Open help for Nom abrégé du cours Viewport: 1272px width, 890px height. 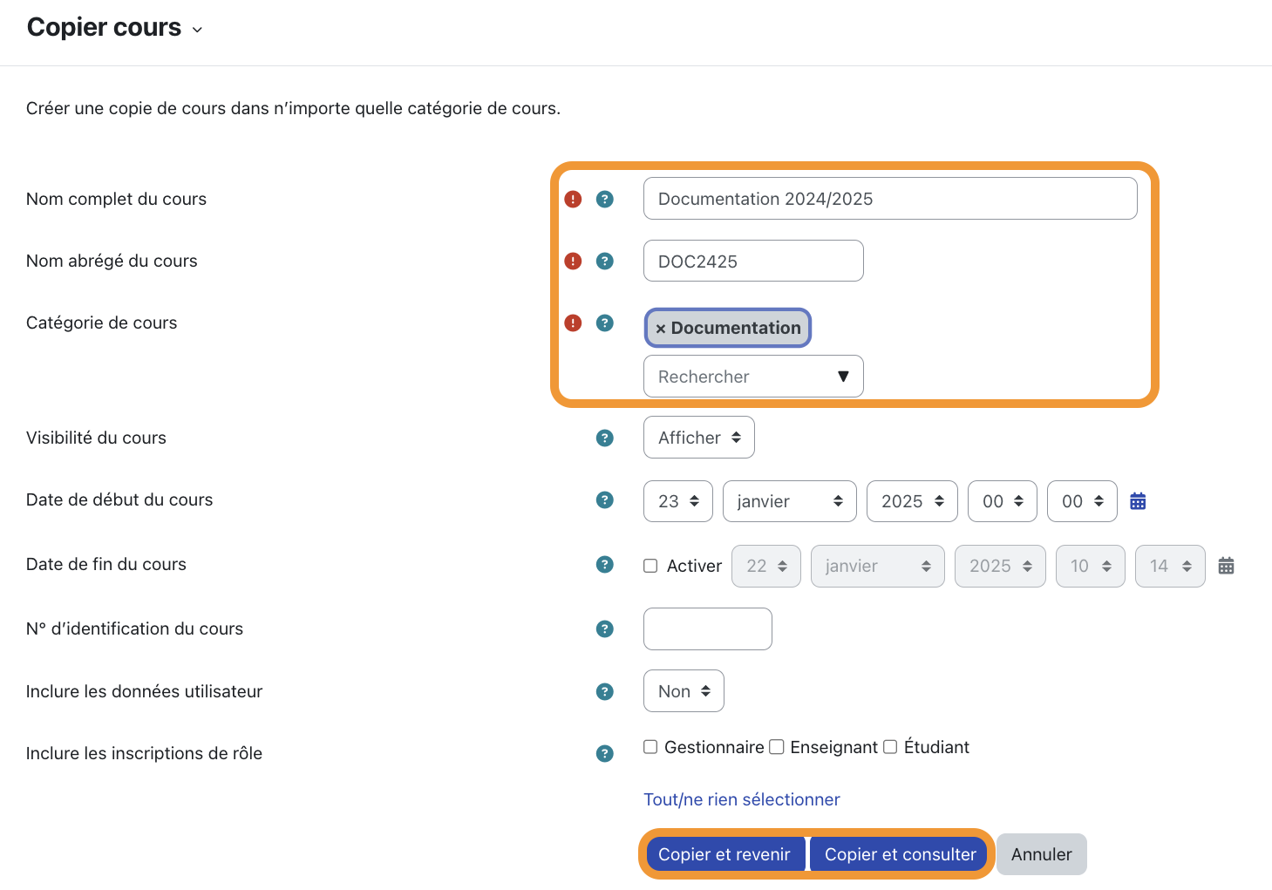pos(605,261)
